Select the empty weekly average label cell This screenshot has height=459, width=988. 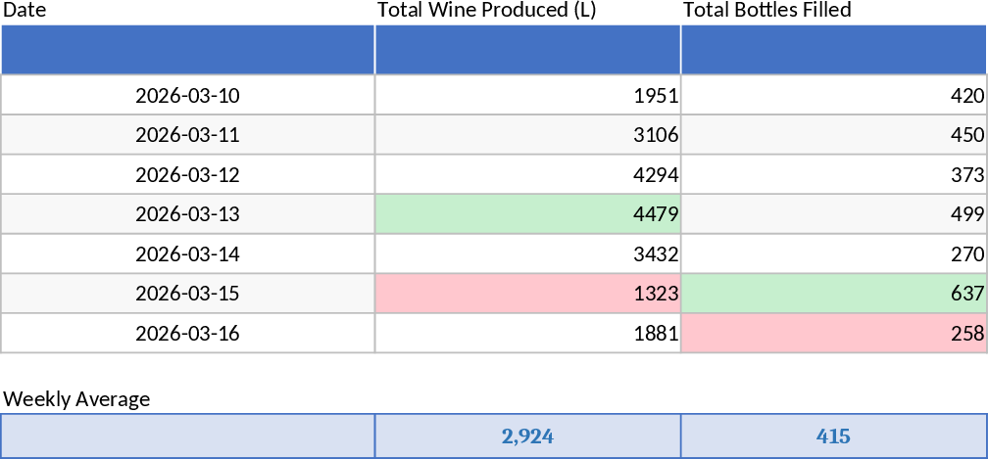tap(187, 436)
